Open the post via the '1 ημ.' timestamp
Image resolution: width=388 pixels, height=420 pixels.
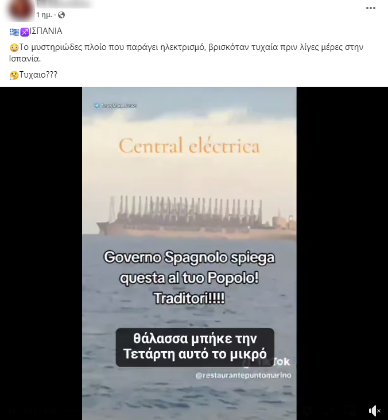coord(44,15)
